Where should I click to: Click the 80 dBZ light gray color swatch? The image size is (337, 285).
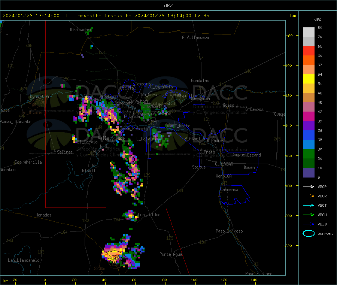click(309, 32)
